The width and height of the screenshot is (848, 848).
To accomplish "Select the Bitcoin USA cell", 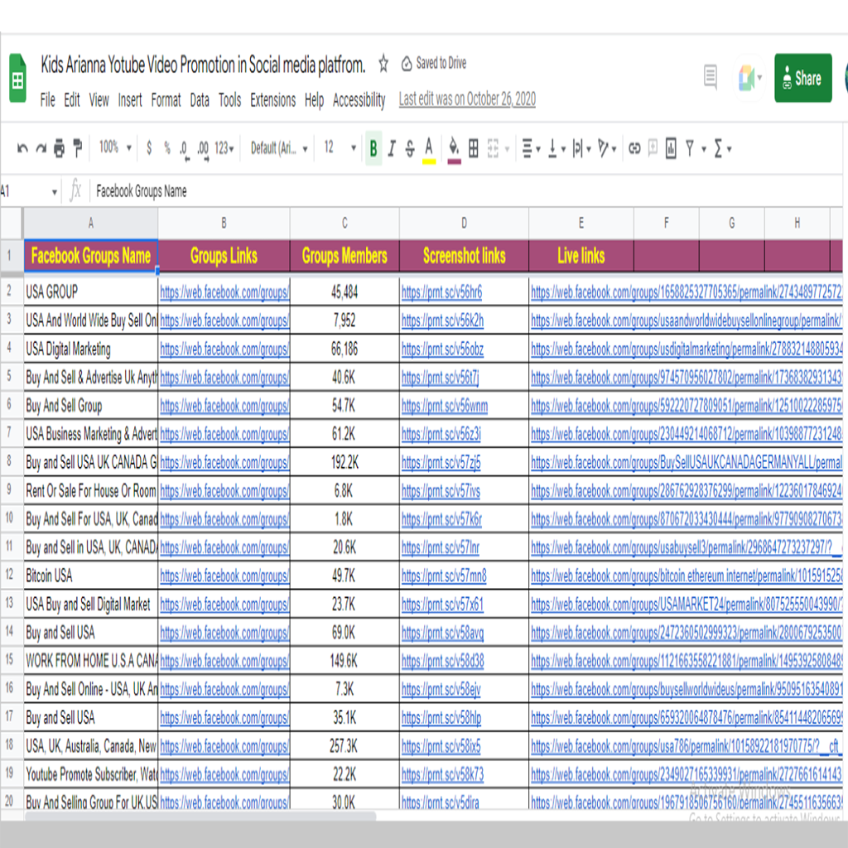I will (90, 576).
